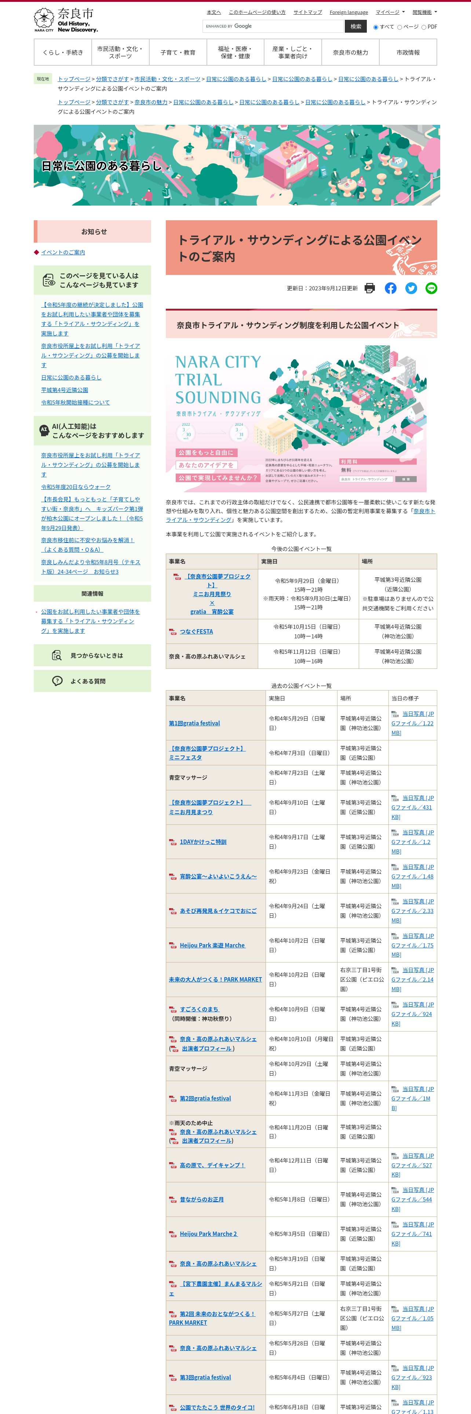Click the 見つからないときは search icon
This screenshot has height=1414, width=471.
56,655
